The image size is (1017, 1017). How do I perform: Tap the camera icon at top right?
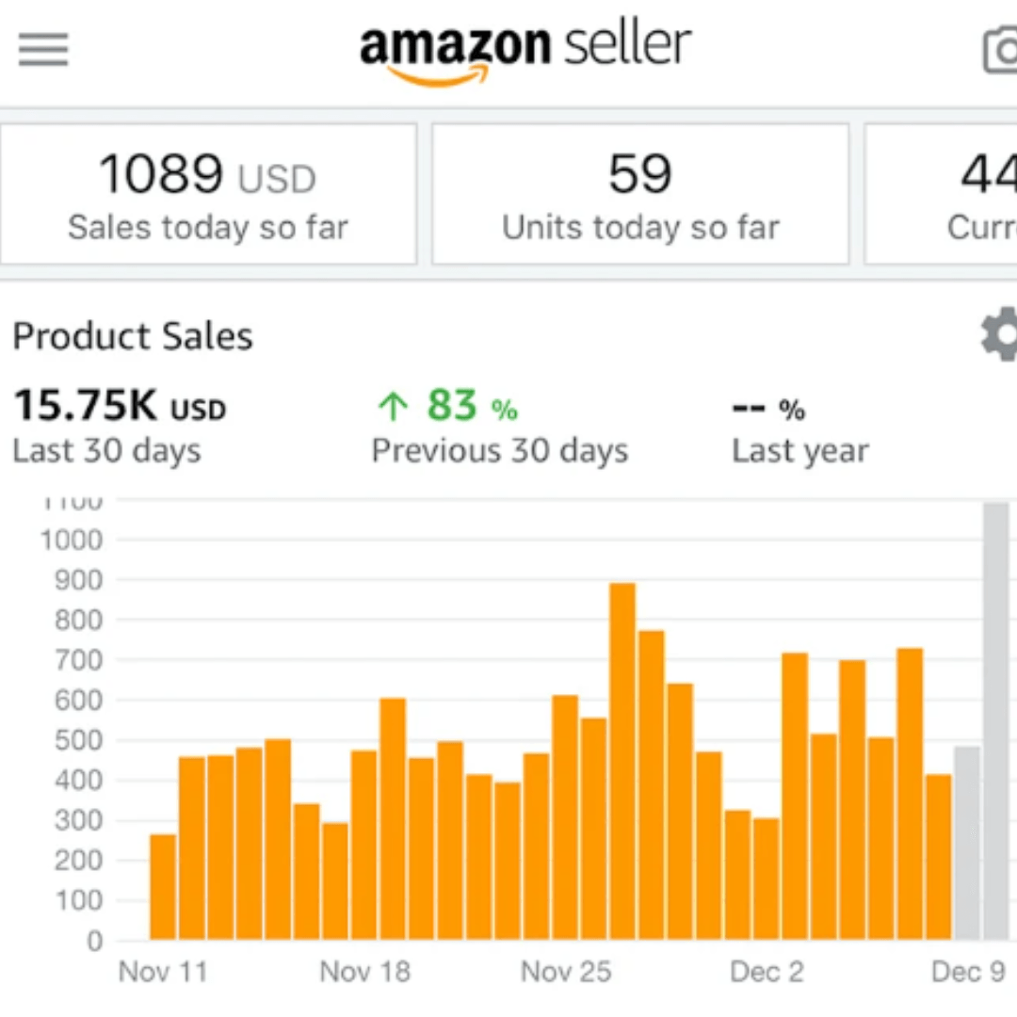(x=998, y=49)
